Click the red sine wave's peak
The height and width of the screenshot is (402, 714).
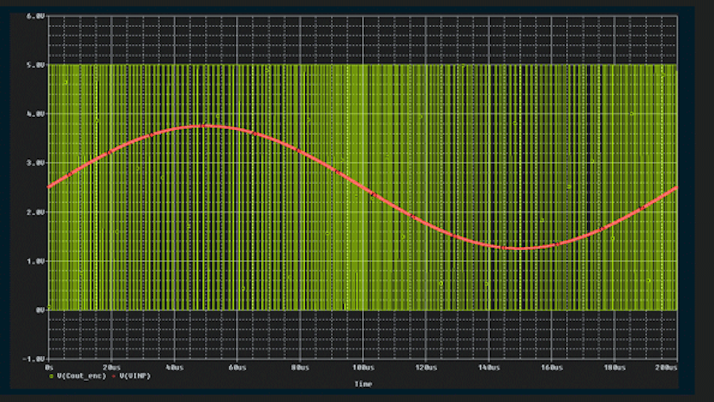tap(205, 126)
